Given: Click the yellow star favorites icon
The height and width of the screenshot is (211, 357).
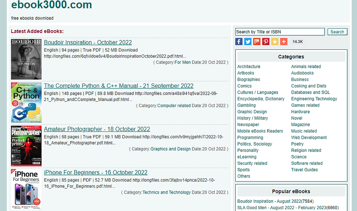Looking at the screenshot, I should click(x=275, y=41).
